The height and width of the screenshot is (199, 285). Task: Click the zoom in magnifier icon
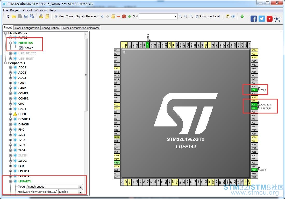coord(180,17)
